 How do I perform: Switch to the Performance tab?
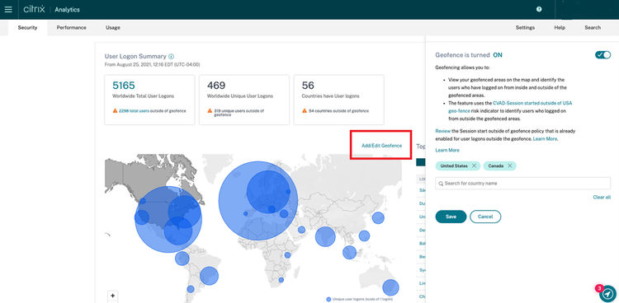coord(72,27)
